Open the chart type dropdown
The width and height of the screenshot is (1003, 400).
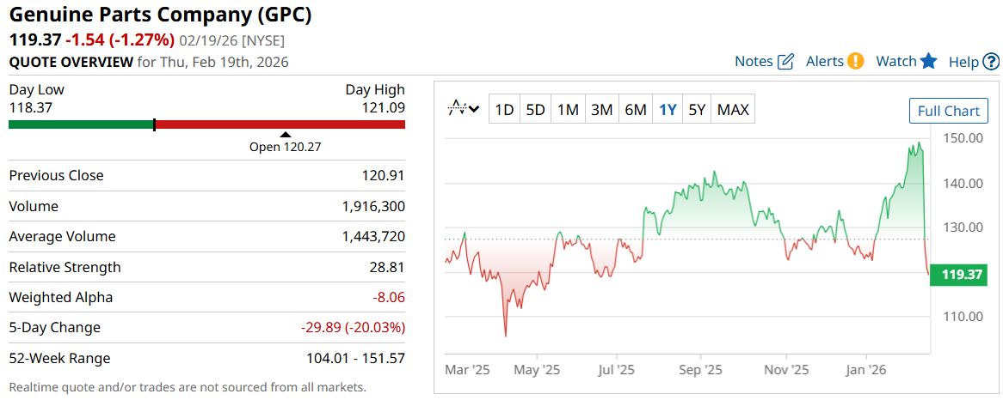[x=465, y=110]
